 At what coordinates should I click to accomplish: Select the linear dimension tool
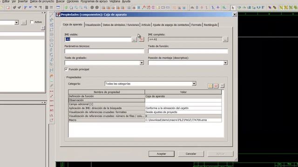52,91
